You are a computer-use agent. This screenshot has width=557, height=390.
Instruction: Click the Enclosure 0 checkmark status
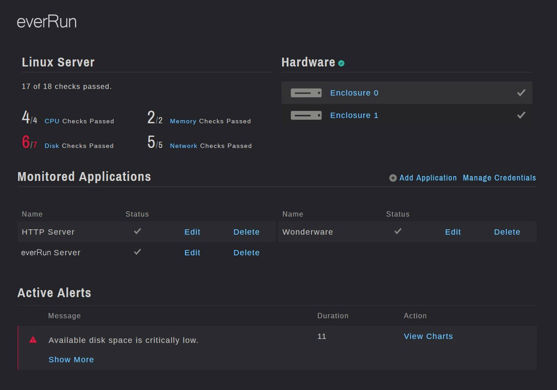pos(521,93)
